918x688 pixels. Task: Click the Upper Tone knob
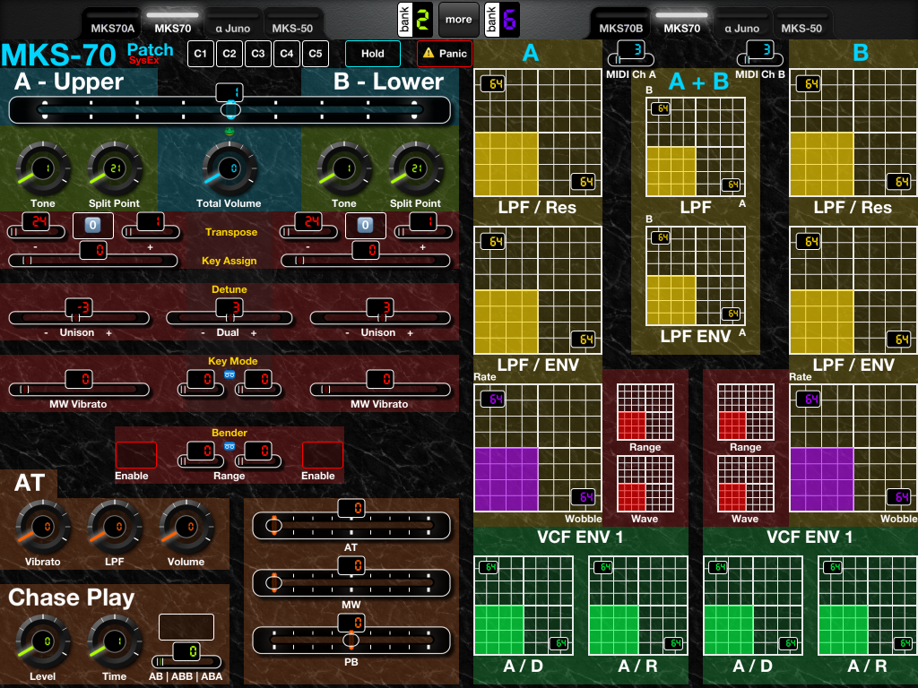click(43, 169)
